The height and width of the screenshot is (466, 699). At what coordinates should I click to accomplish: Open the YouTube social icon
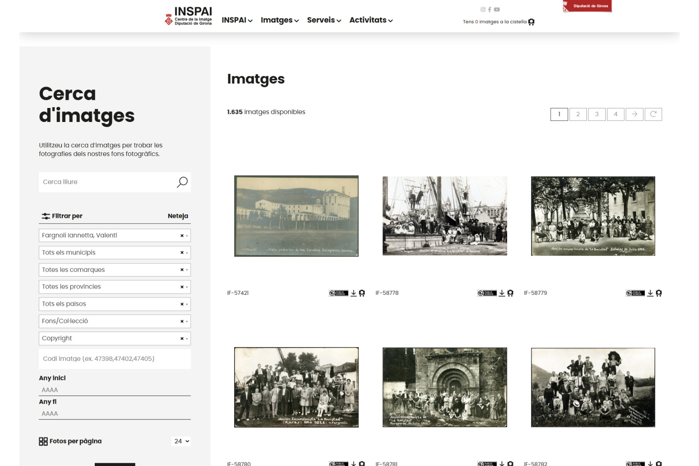pyautogui.click(x=497, y=10)
